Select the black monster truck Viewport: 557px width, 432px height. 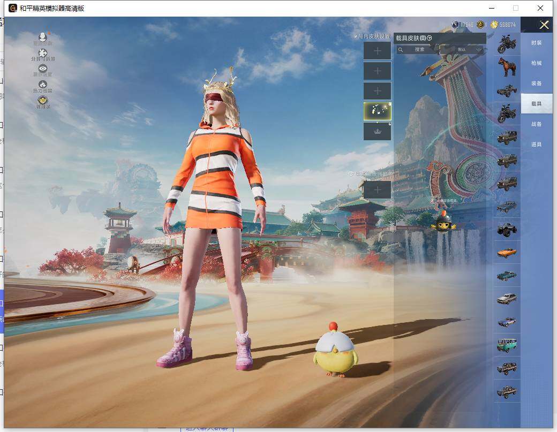[506, 229]
